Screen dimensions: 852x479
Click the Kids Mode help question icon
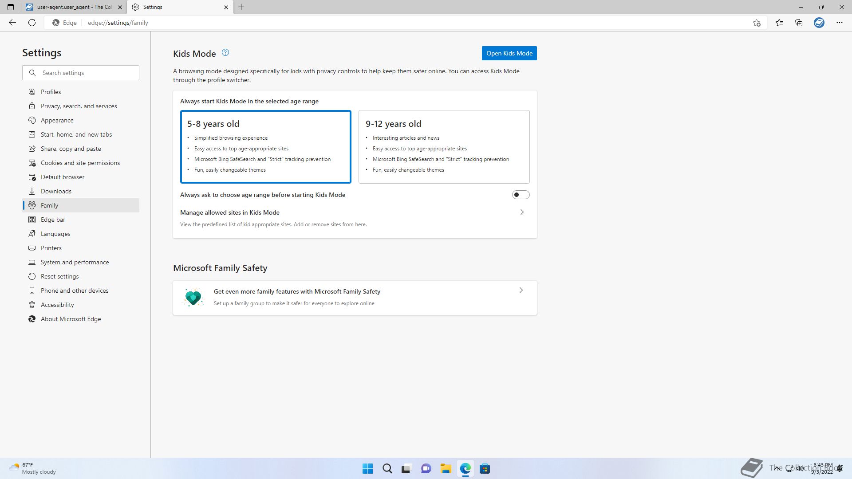click(x=225, y=53)
